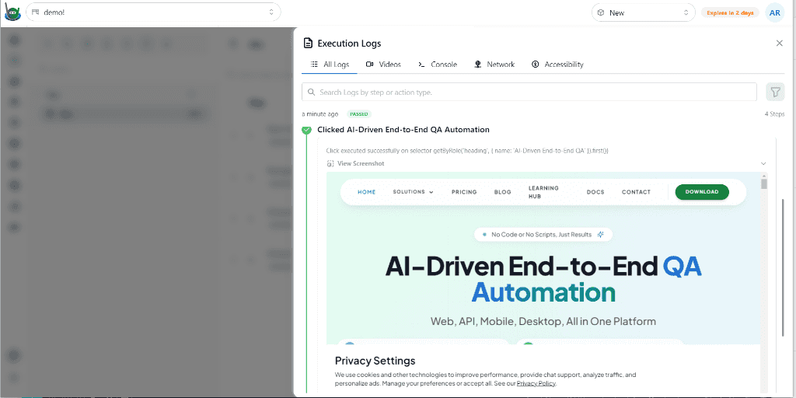The width and height of the screenshot is (796, 398).
Task: Switch to the Network tab
Action: point(494,65)
